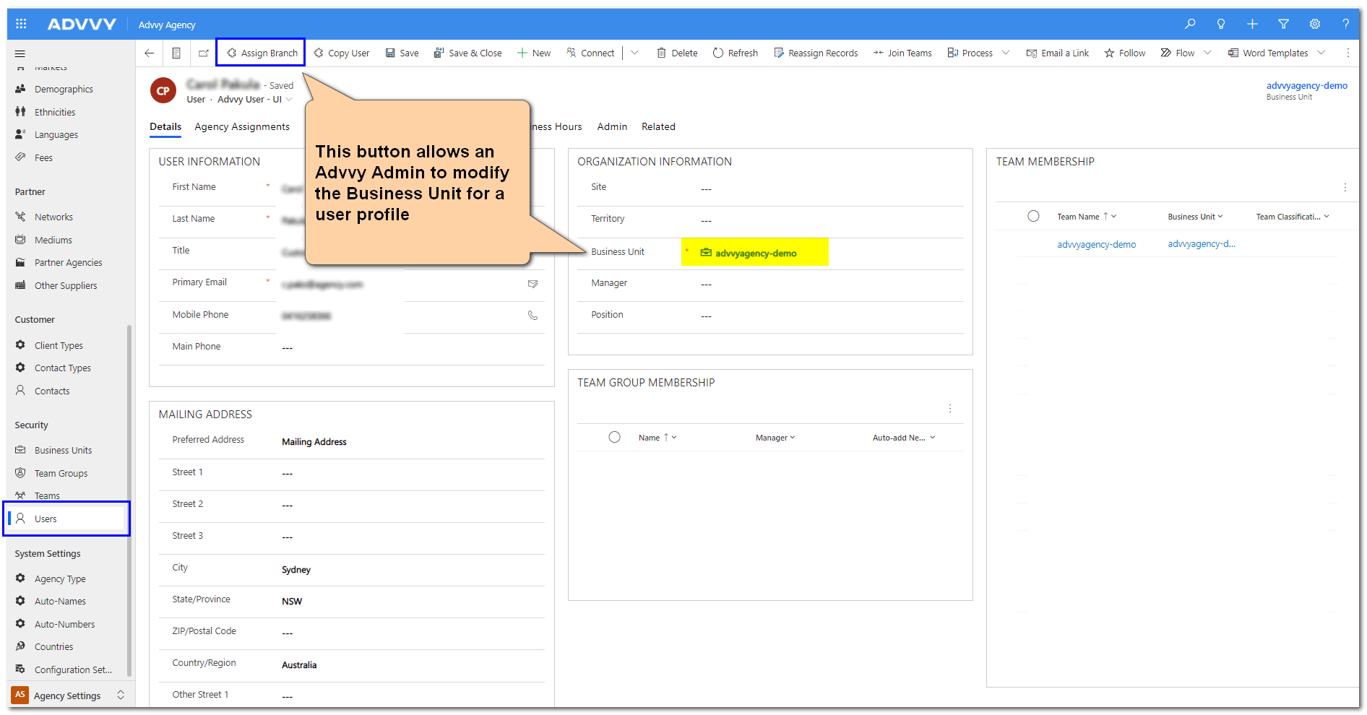
Task: Click the advanced find funnel icon
Action: coord(1284,24)
